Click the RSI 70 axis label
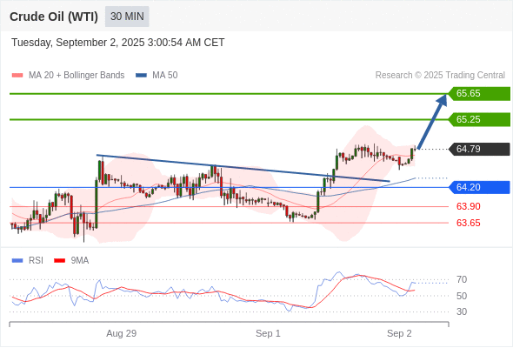 point(462,279)
